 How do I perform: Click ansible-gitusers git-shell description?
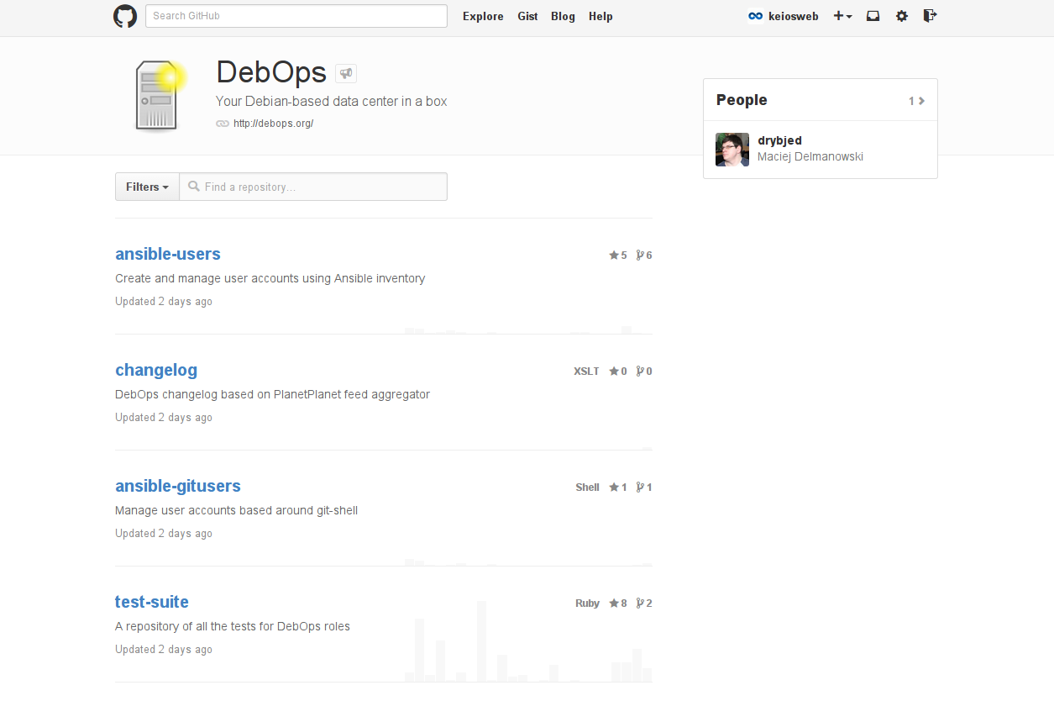(x=237, y=510)
